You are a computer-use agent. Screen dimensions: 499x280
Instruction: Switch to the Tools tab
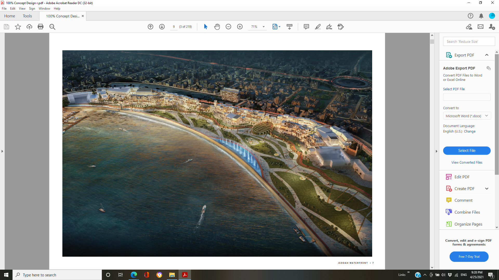coord(27,16)
